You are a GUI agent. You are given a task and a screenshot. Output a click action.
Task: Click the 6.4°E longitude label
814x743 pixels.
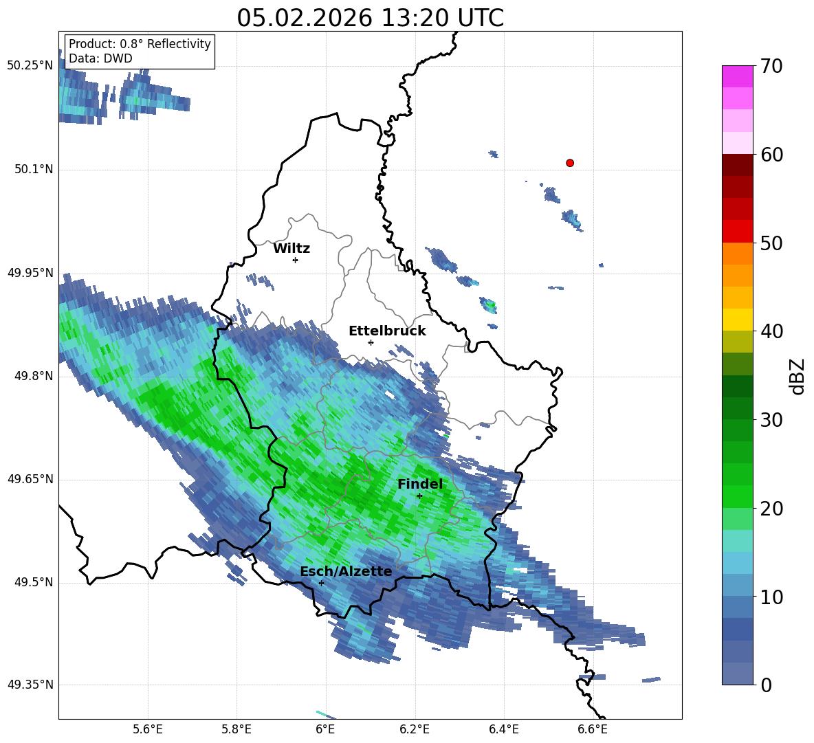[503, 729]
